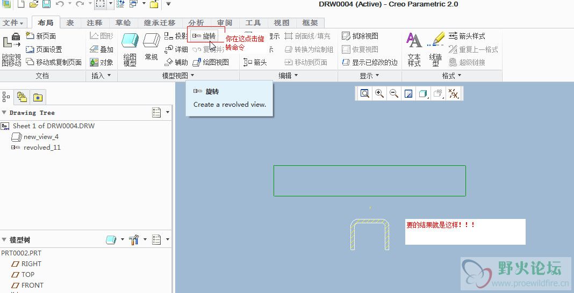Click Erase View (拭除视图)
This screenshot has width=574, height=293.
click(x=360, y=36)
